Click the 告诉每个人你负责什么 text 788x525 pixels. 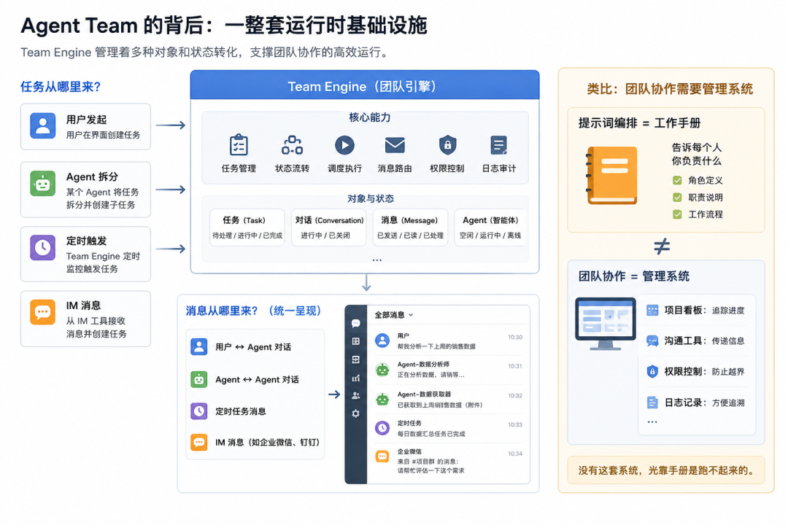[697, 155]
